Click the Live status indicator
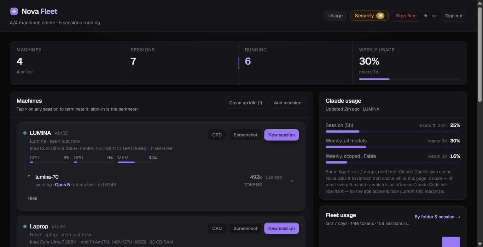The image size is (483, 247). click(431, 16)
